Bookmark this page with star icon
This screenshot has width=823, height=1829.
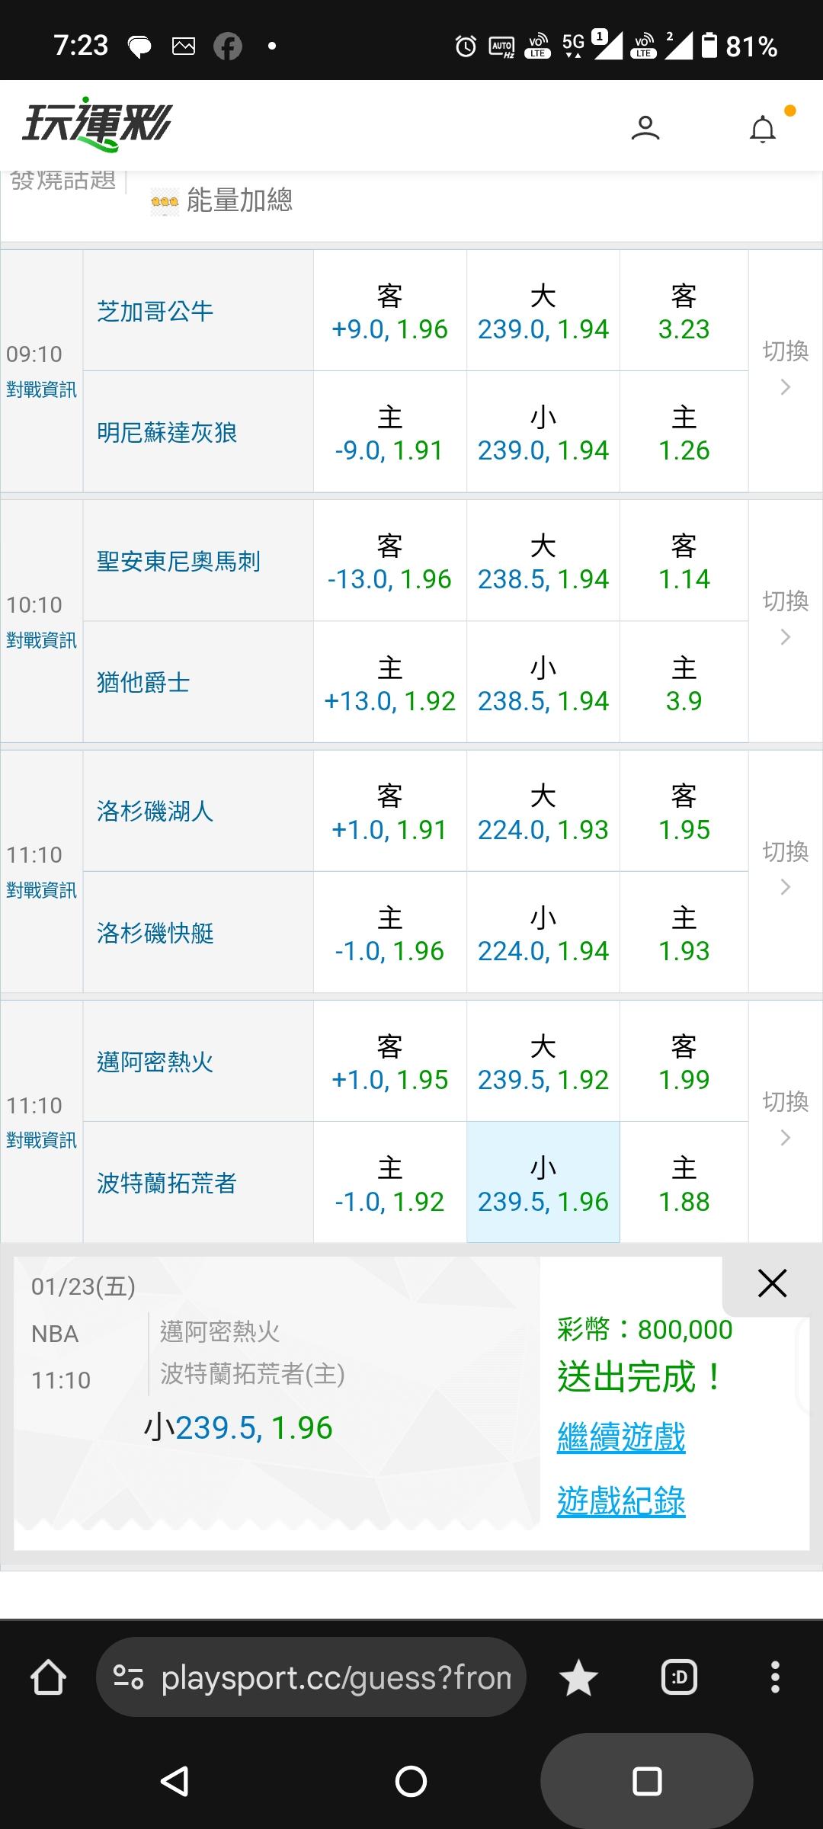578,1678
